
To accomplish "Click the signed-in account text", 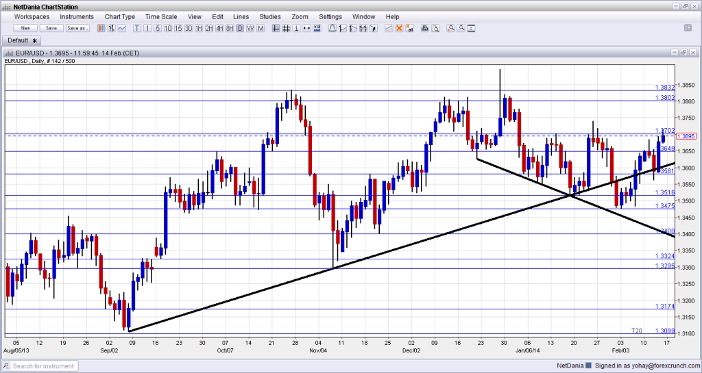I will 646,366.
